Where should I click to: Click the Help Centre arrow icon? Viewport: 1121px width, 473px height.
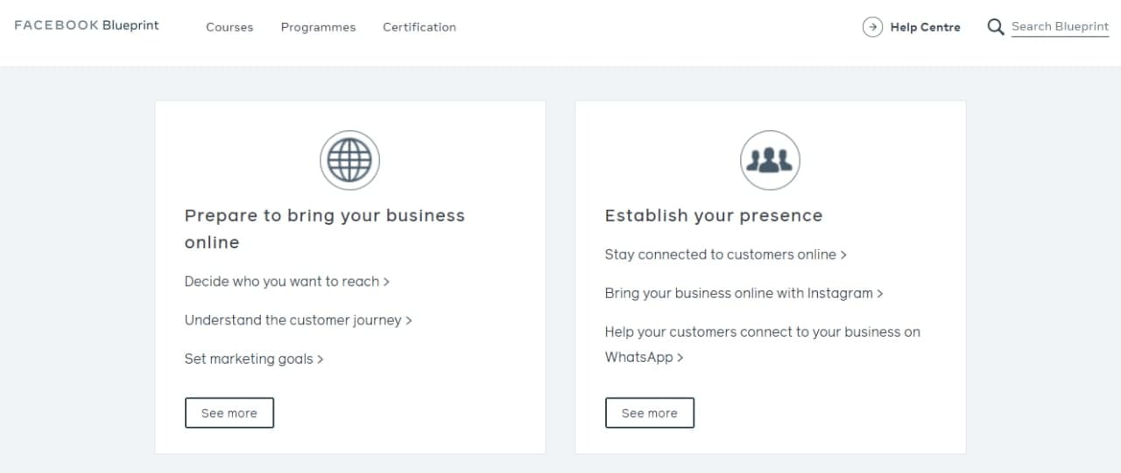872,27
